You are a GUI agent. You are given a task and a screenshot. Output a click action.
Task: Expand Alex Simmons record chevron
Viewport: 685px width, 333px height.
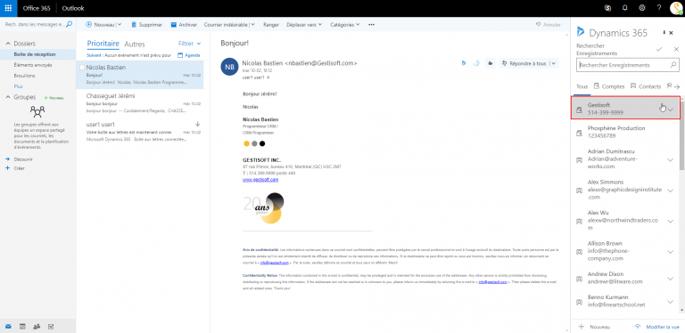pos(671,191)
